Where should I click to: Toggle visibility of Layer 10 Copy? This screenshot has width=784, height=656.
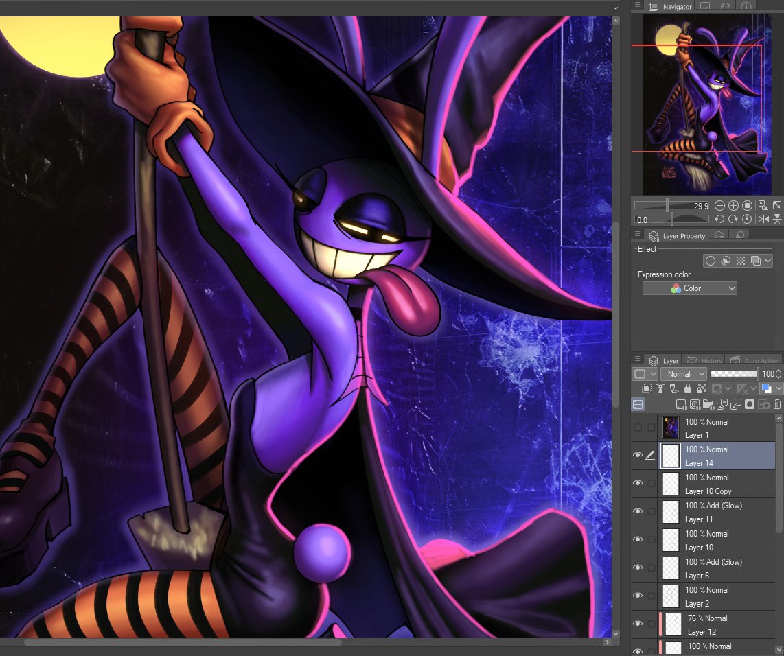coord(638,483)
